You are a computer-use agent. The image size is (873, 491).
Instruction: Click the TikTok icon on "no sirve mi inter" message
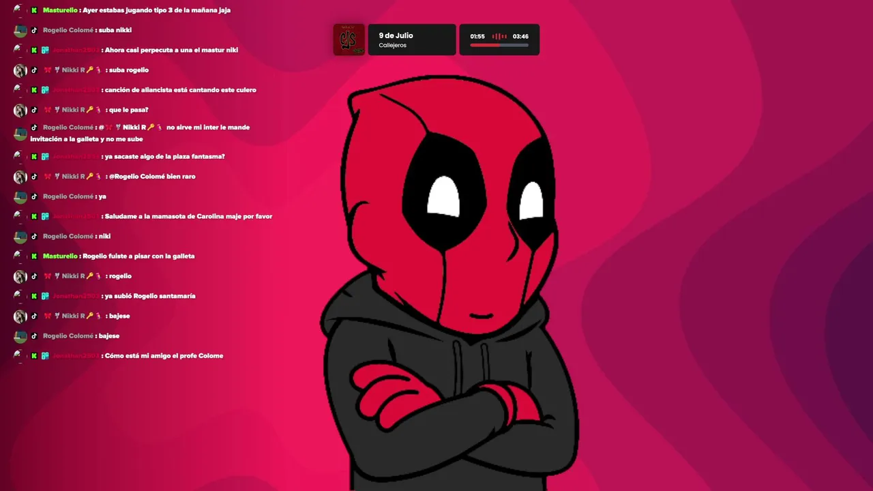point(34,127)
